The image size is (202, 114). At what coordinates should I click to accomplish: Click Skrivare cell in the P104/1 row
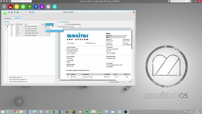pyautogui.click(x=50, y=33)
